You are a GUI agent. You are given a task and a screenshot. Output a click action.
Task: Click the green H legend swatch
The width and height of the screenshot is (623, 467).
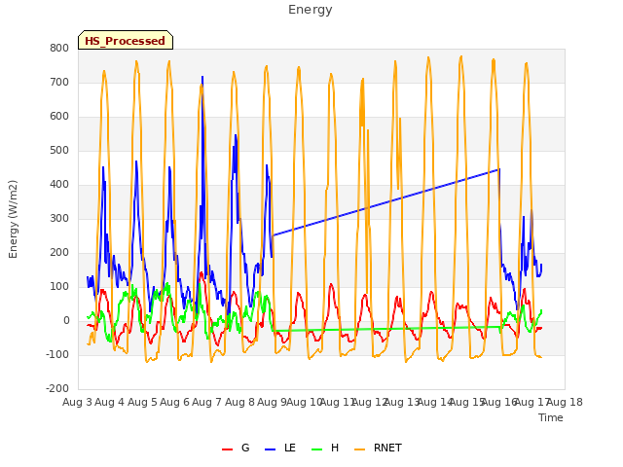click(x=316, y=449)
